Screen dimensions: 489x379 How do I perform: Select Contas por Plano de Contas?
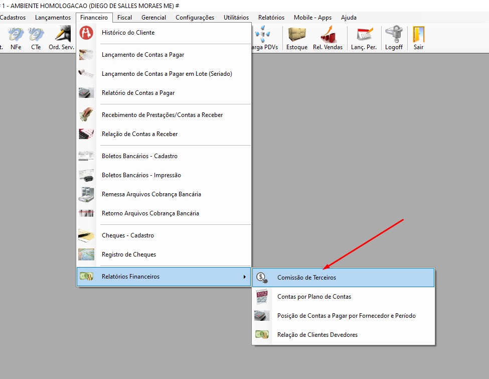tap(343, 297)
